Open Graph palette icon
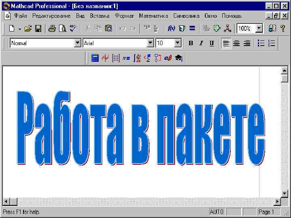The image size is (291, 218). (x=105, y=58)
